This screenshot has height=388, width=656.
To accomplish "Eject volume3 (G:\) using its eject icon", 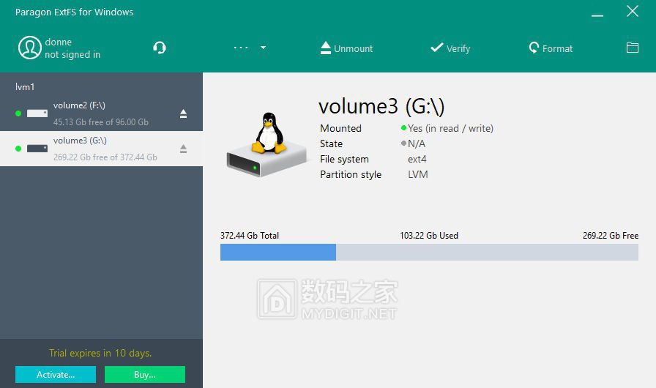I will point(183,149).
